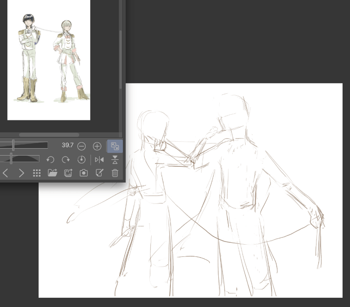Flip the reference image vertically
350x307 pixels.
(x=115, y=160)
